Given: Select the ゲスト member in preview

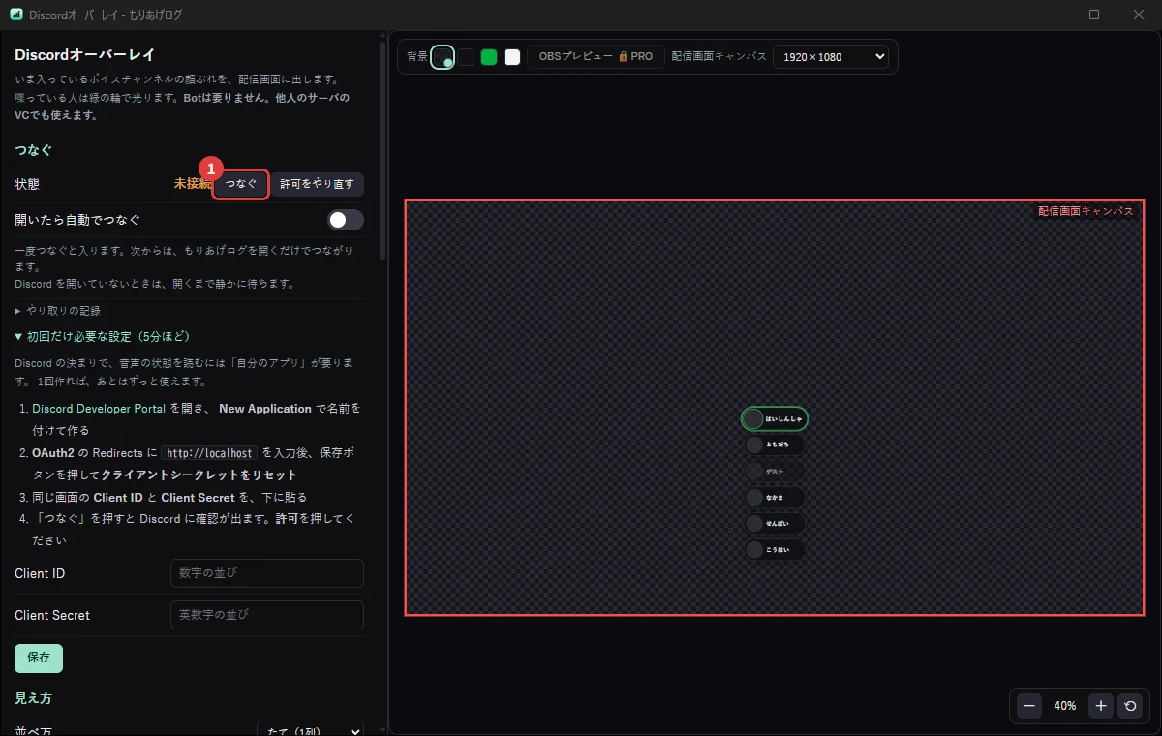Looking at the screenshot, I should coord(775,471).
